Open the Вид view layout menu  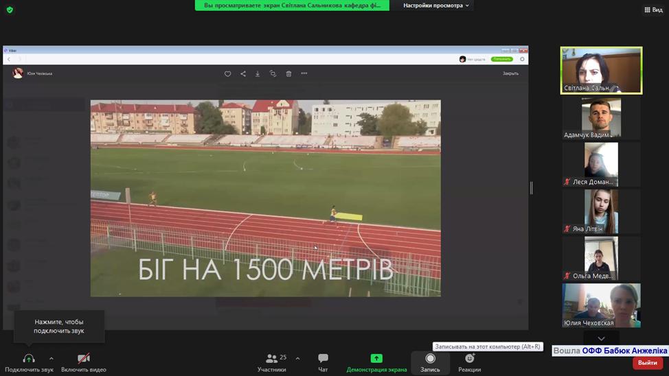[653, 10]
